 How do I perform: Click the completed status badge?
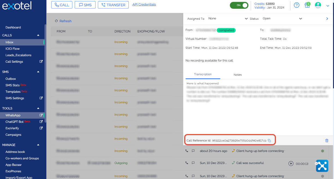(x=226, y=30)
